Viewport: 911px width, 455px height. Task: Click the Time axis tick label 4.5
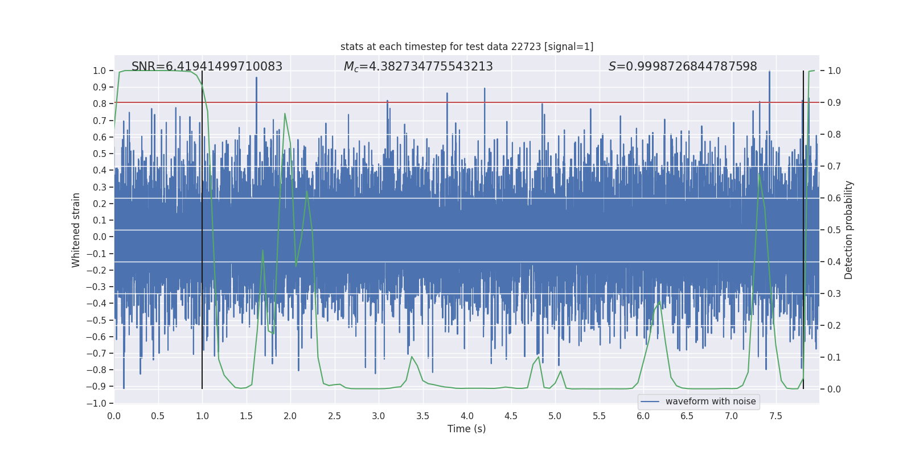point(511,416)
